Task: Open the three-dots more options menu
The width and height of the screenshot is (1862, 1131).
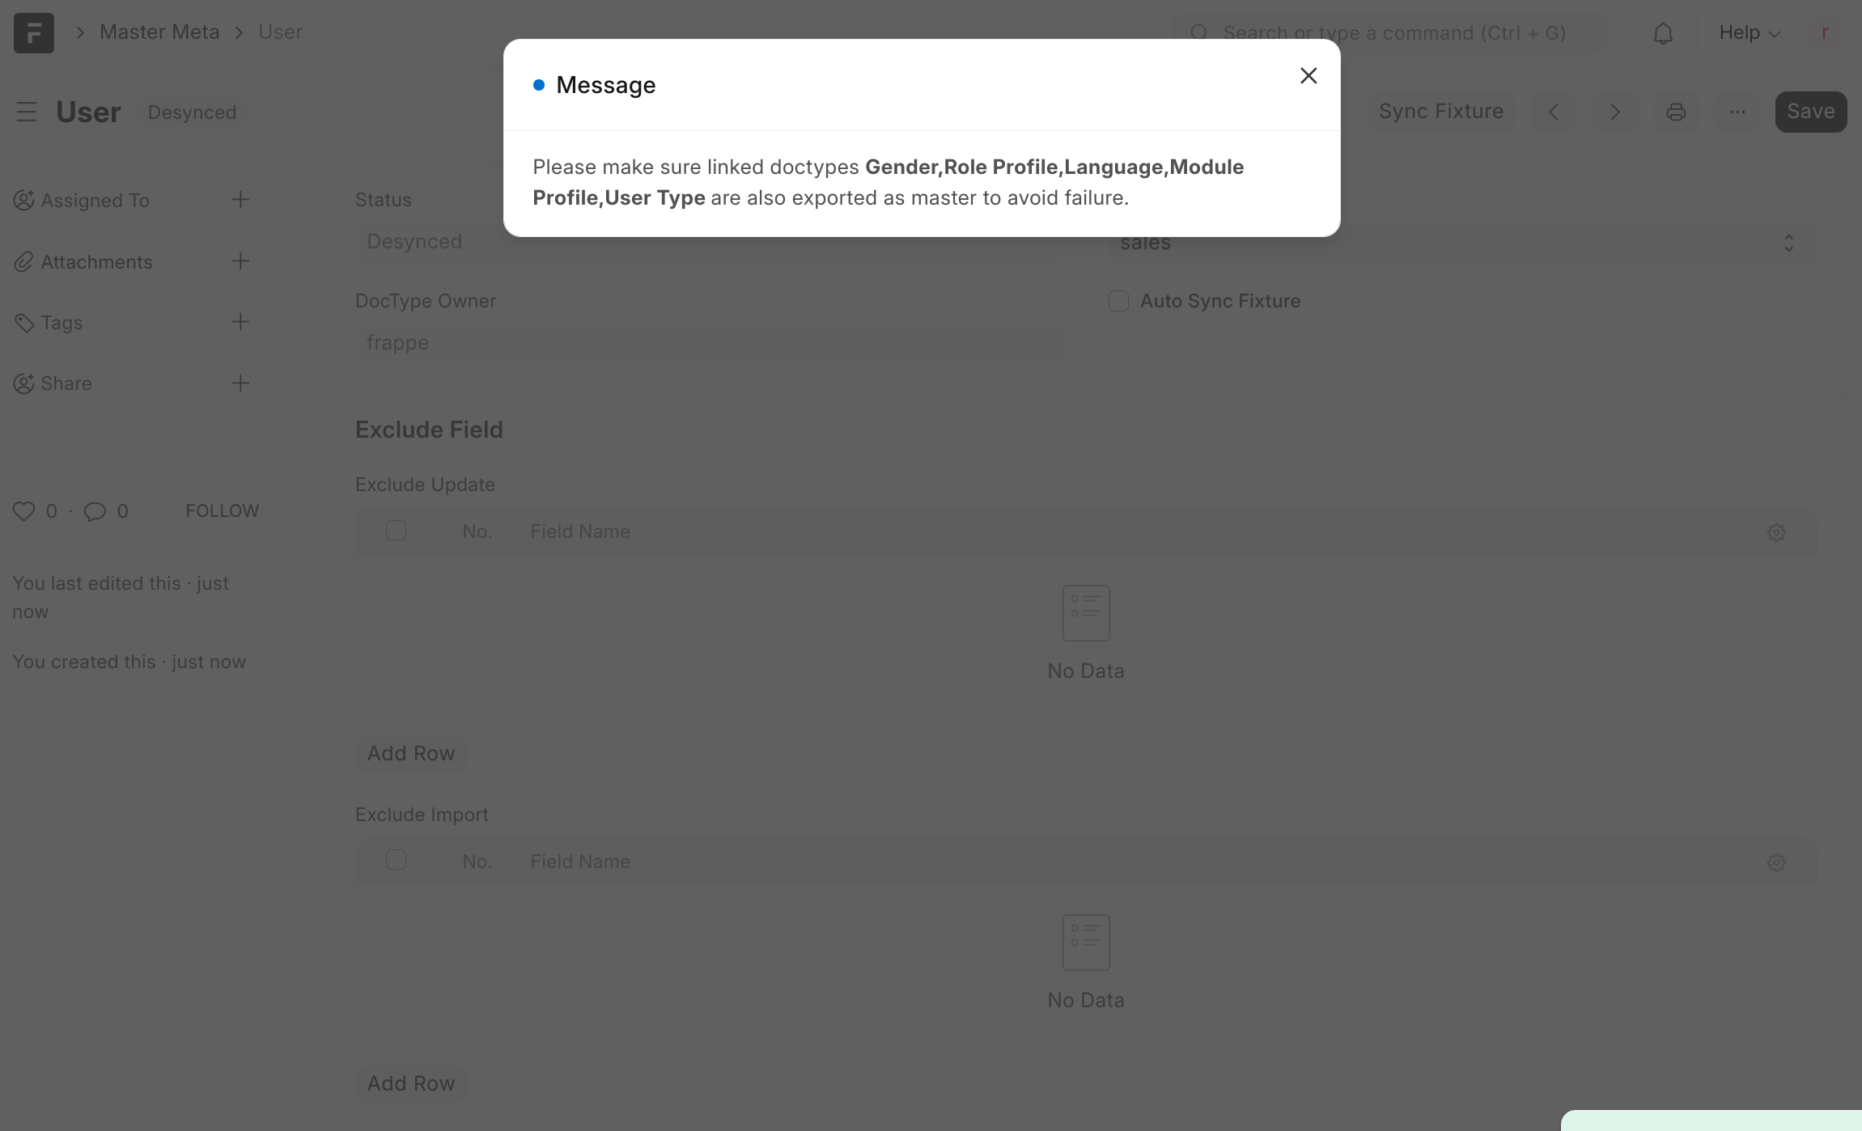Action: 1737,112
